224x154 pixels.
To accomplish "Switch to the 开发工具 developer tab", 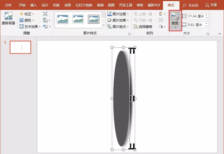I will pos(126,5).
